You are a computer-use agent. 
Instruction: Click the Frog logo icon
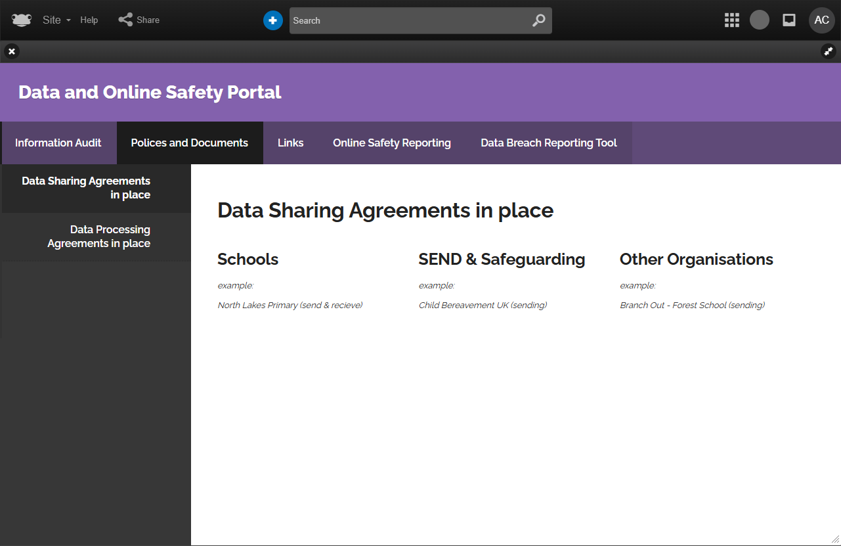(22, 20)
